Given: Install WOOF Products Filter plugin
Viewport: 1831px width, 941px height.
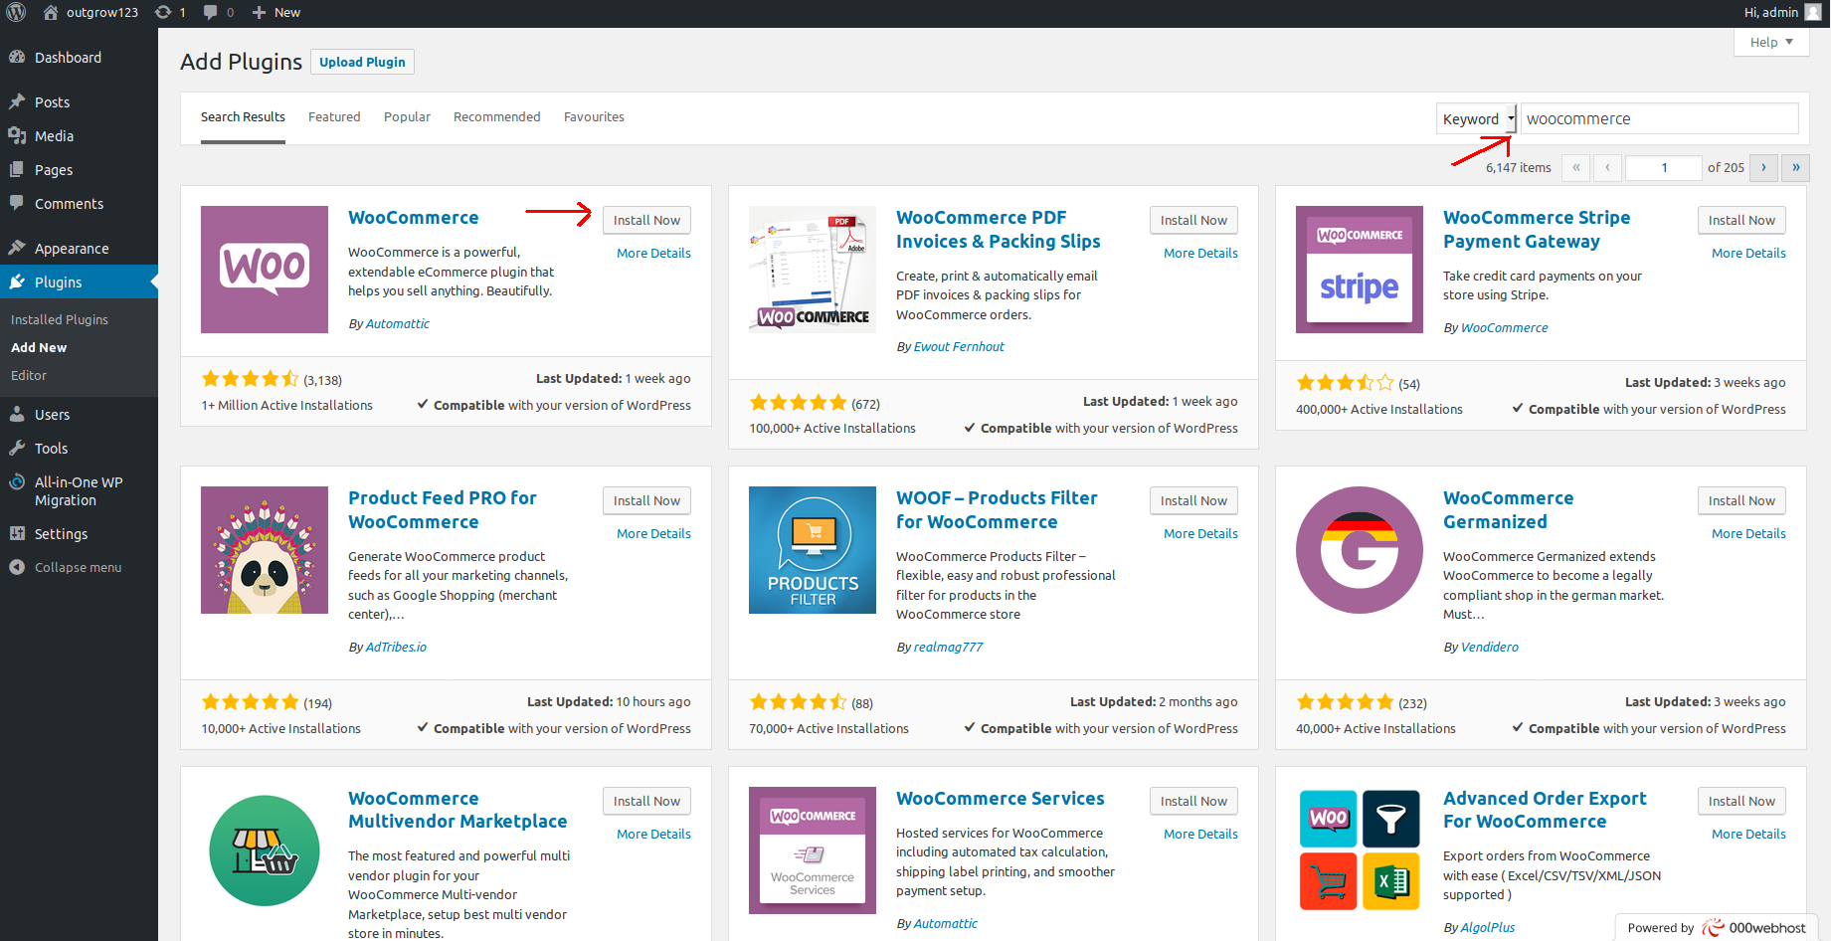Looking at the screenshot, I should click(1193, 500).
